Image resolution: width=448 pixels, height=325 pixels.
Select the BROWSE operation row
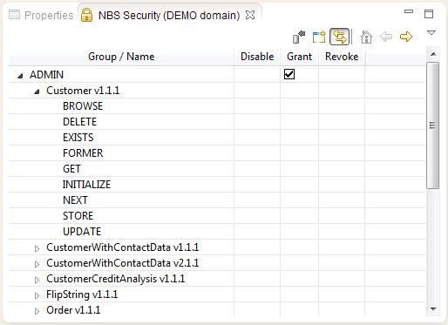(217, 106)
